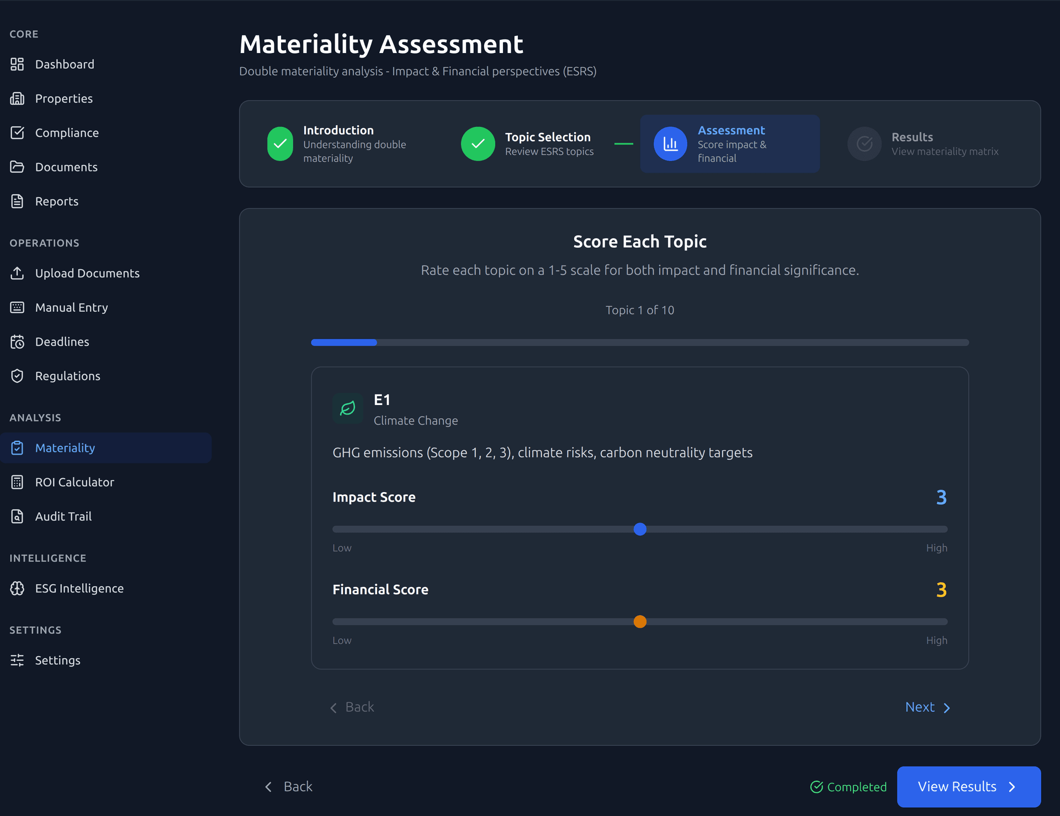Open Manual Entry in sidebar

coord(71,308)
